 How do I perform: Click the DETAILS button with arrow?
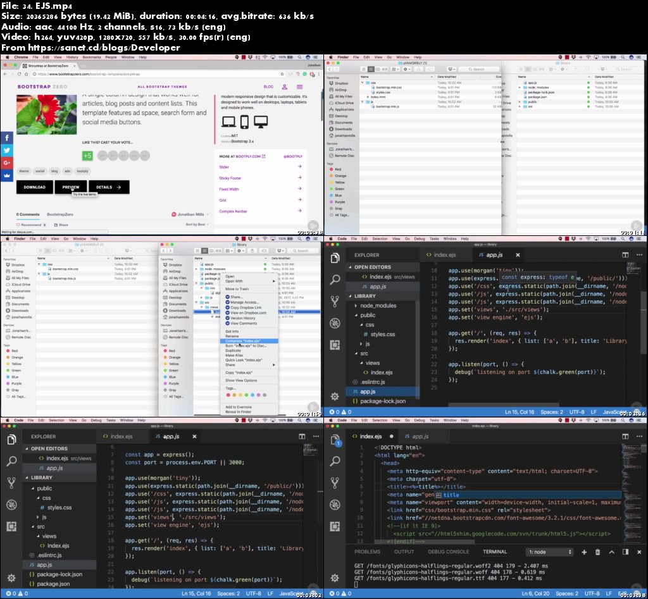pyautogui.click(x=109, y=187)
